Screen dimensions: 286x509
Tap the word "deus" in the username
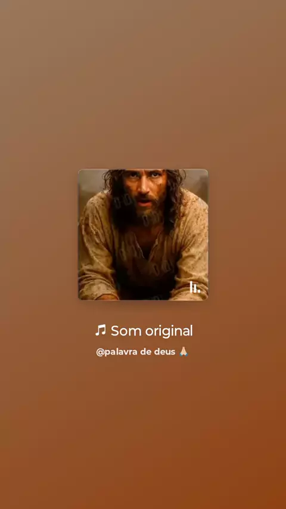pyautogui.click(x=166, y=352)
